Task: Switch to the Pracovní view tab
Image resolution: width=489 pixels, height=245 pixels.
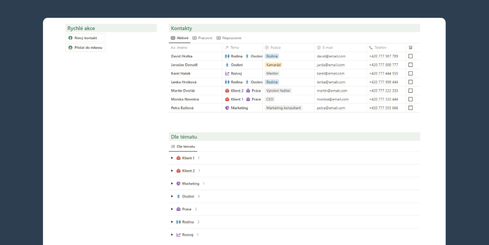Action: click(x=202, y=38)
